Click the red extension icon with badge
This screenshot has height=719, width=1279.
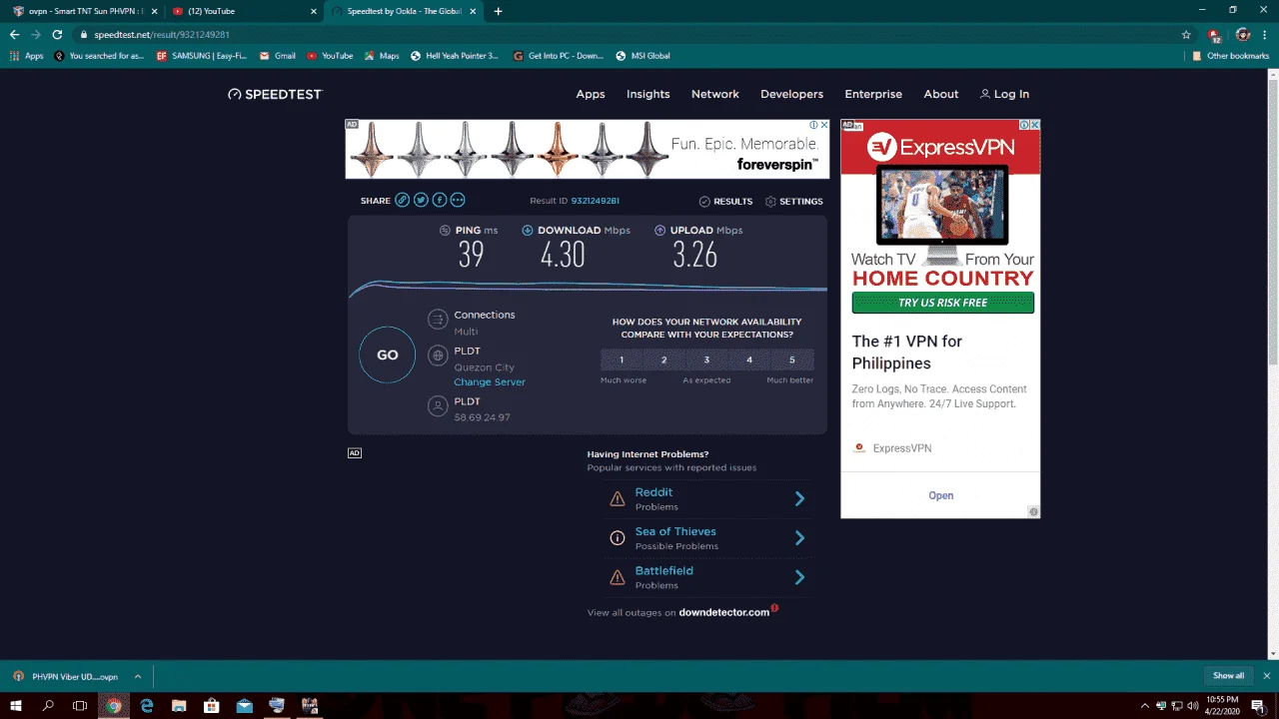[x=1214, y=34]
